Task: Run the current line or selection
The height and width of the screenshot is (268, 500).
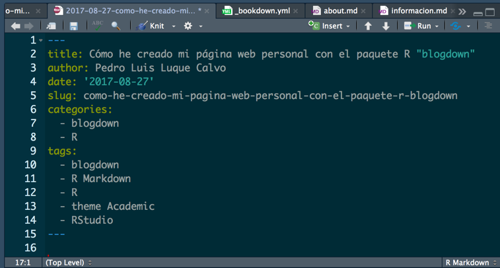Action: tap(417, 26)
